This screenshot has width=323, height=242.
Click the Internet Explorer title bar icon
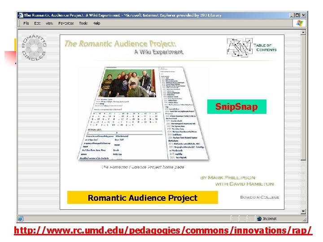(x=21, y=15)
